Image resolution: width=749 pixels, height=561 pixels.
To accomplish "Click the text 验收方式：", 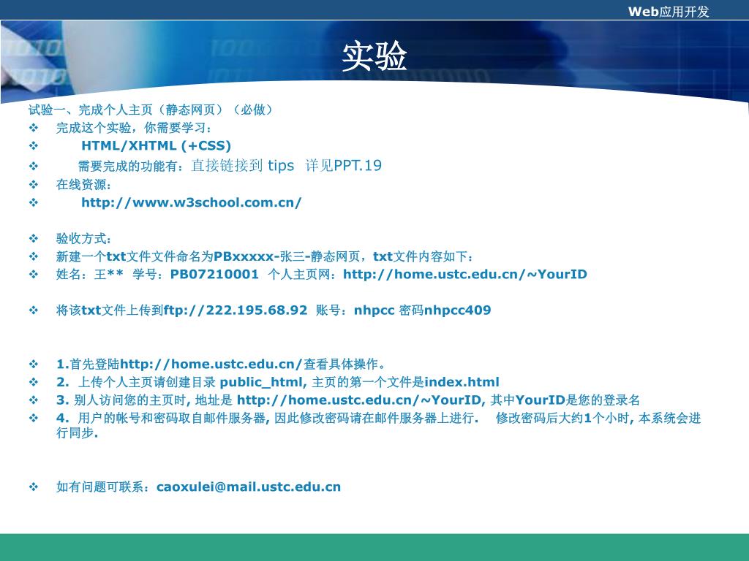I will click(84, 238).
